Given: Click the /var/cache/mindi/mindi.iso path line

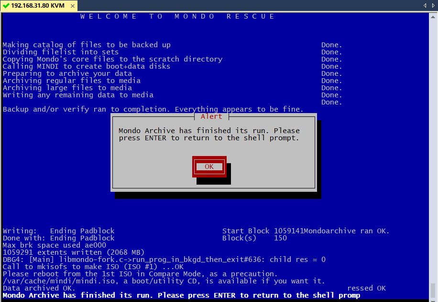Looking at the screenshot, I should [x=164, y=281].
